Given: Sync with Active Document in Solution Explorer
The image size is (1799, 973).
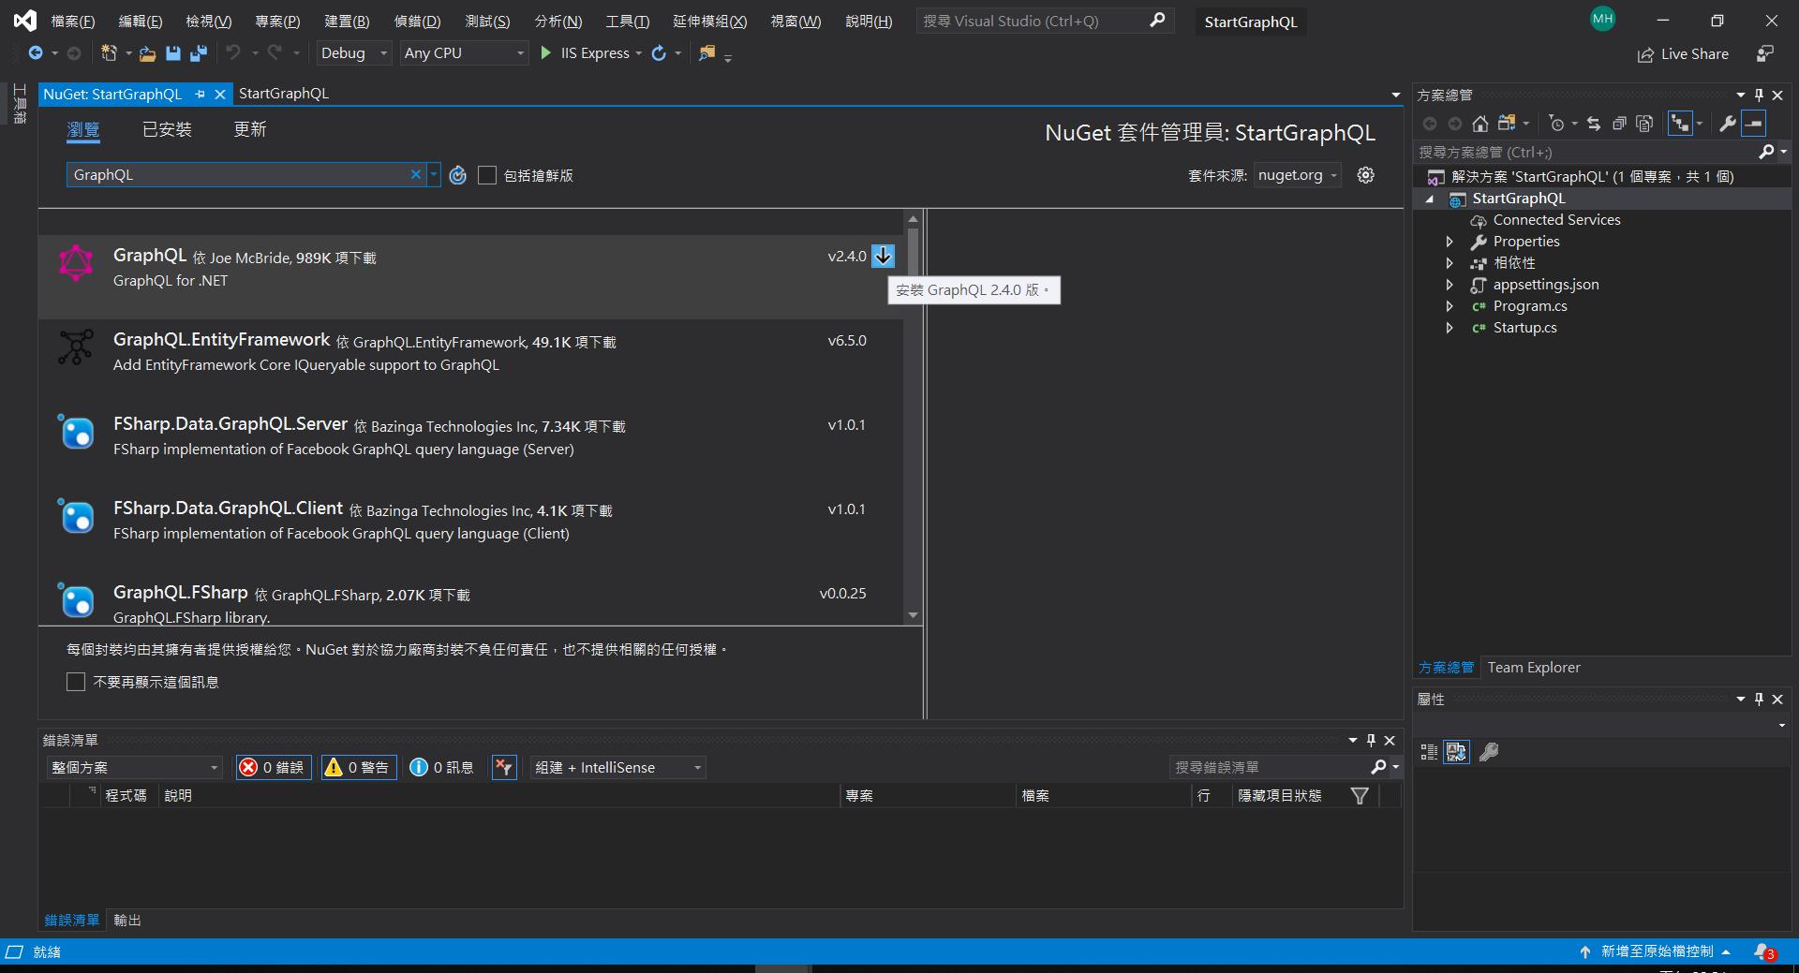Looking at the screenshot, I should (x=1594, y=123).
